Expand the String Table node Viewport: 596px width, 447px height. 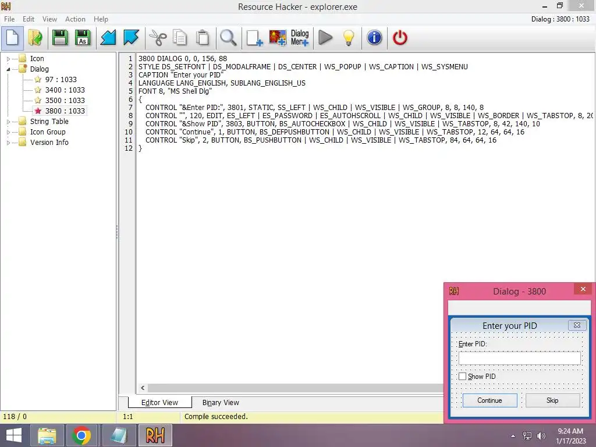[8, 122]
